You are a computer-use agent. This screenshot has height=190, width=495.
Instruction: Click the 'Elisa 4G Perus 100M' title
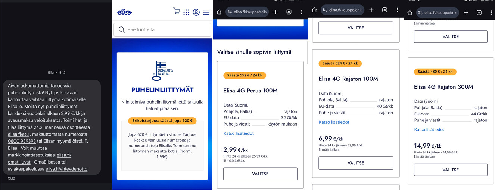[x=250, y=91]
